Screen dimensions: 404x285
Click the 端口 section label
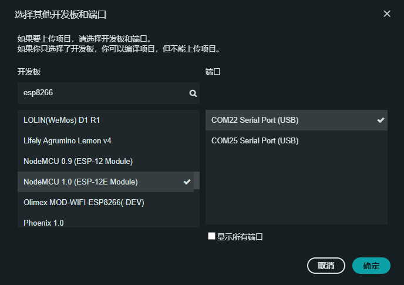coord(213,72)
